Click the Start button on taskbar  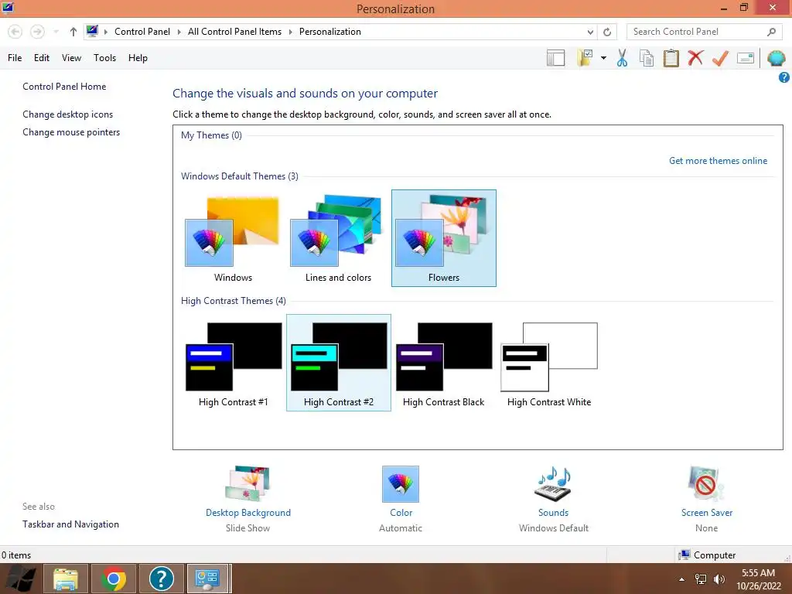(19, 579)
